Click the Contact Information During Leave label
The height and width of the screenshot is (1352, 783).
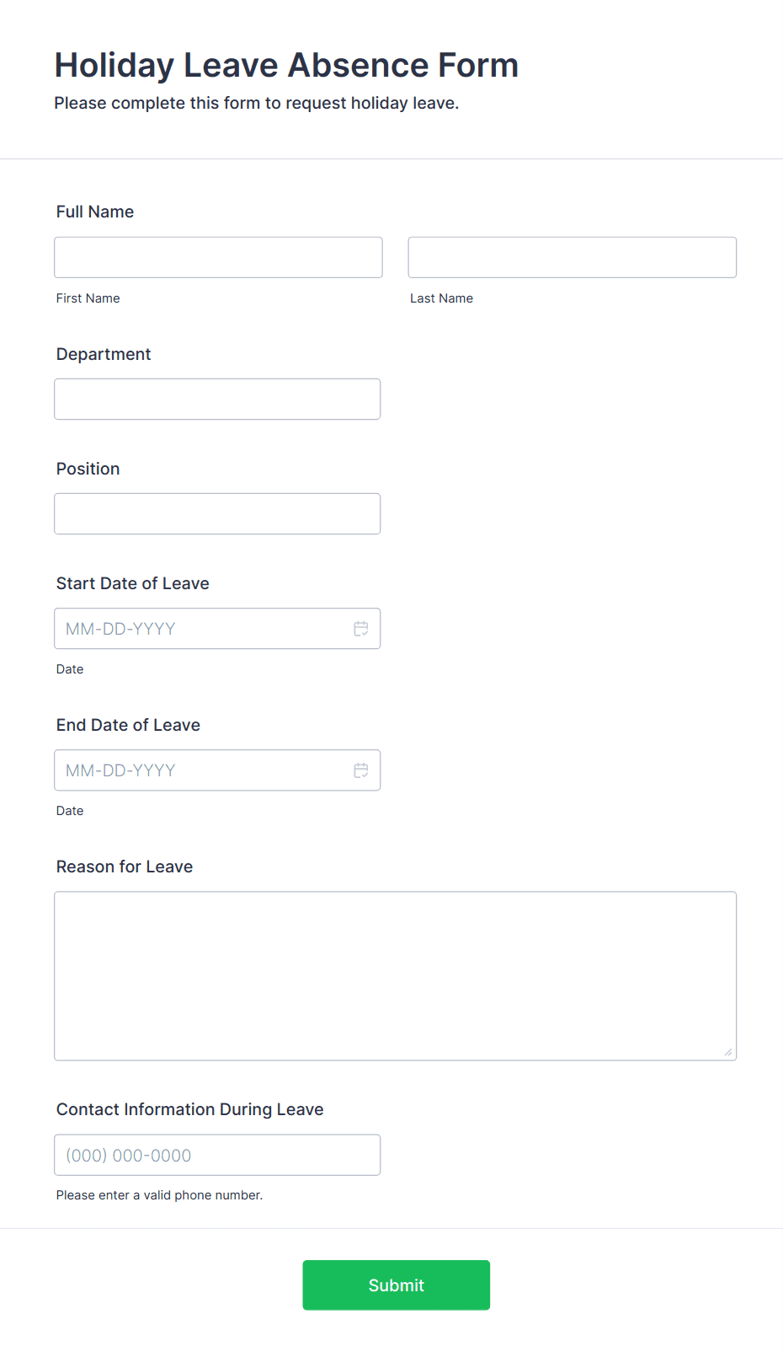189,1108
